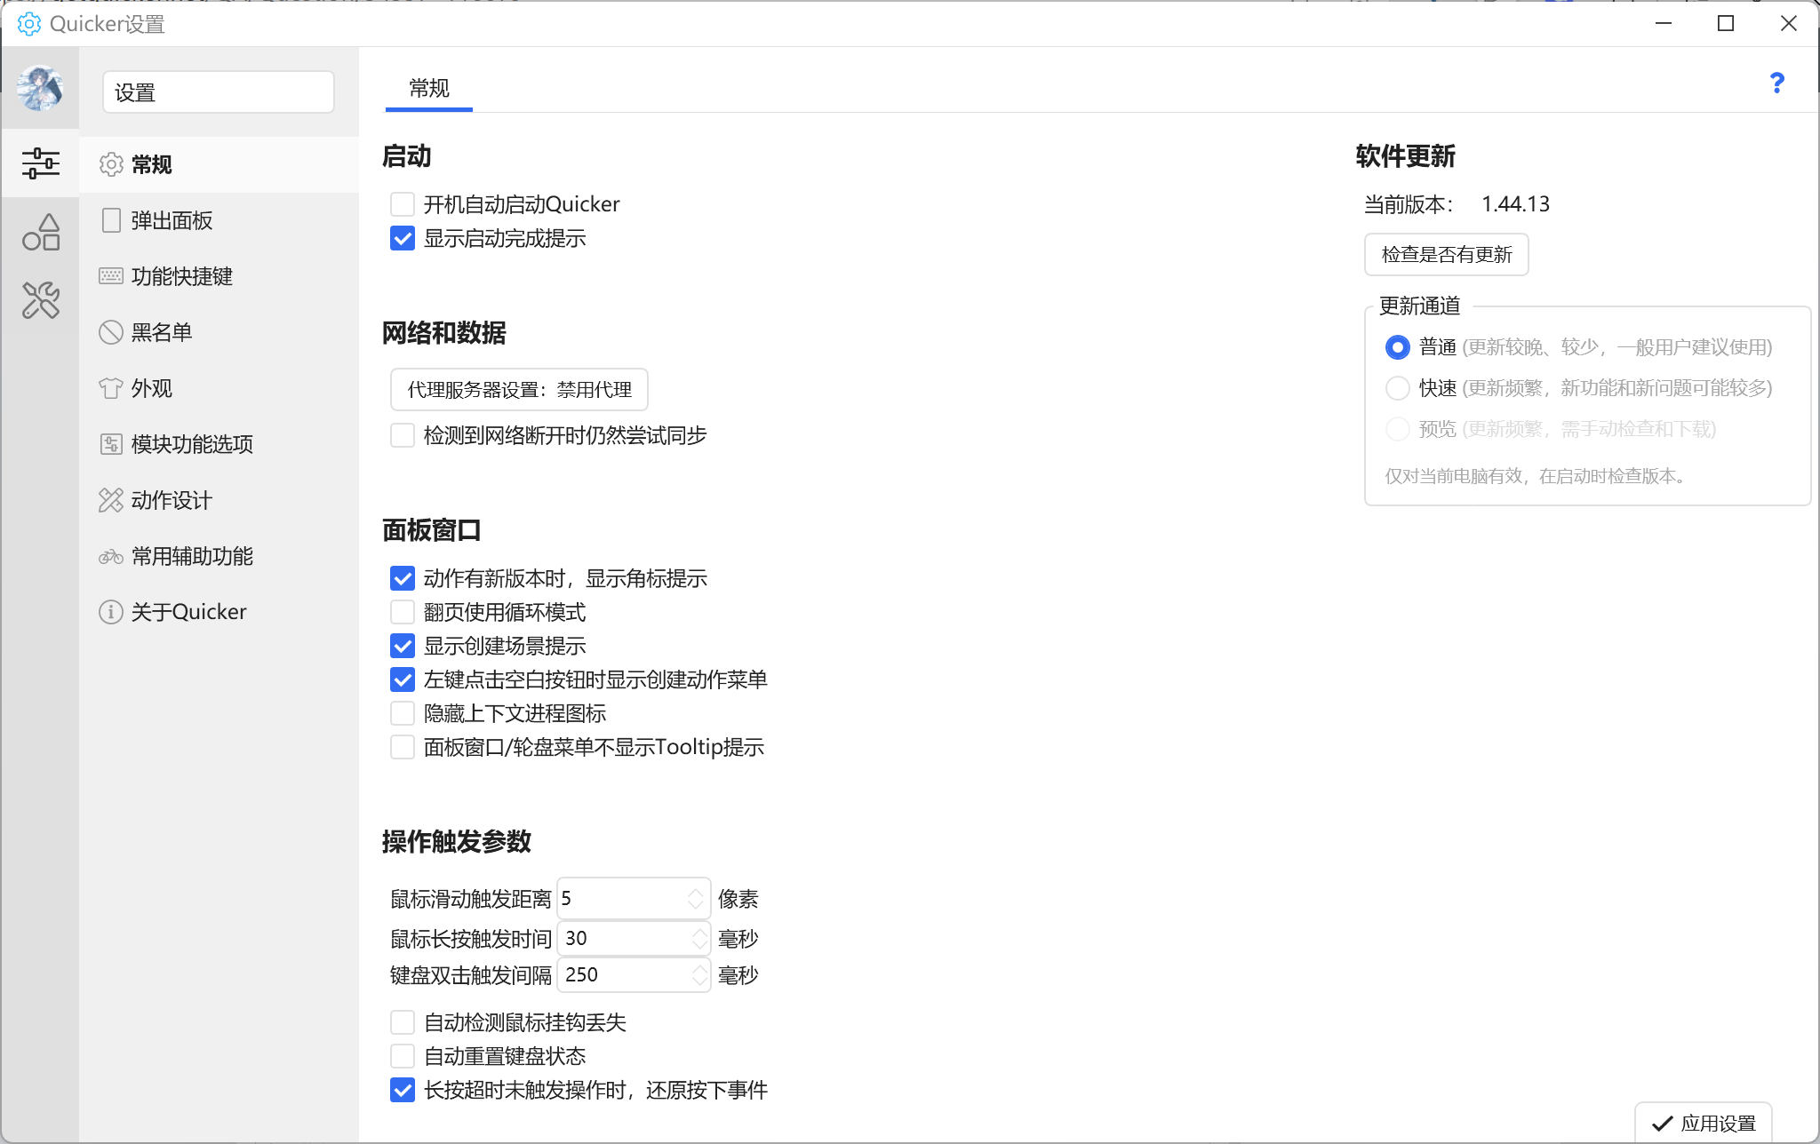Open the tools wrench sidebar icon
This screenshot has width=1820, height=1144.
coord(41,300)
